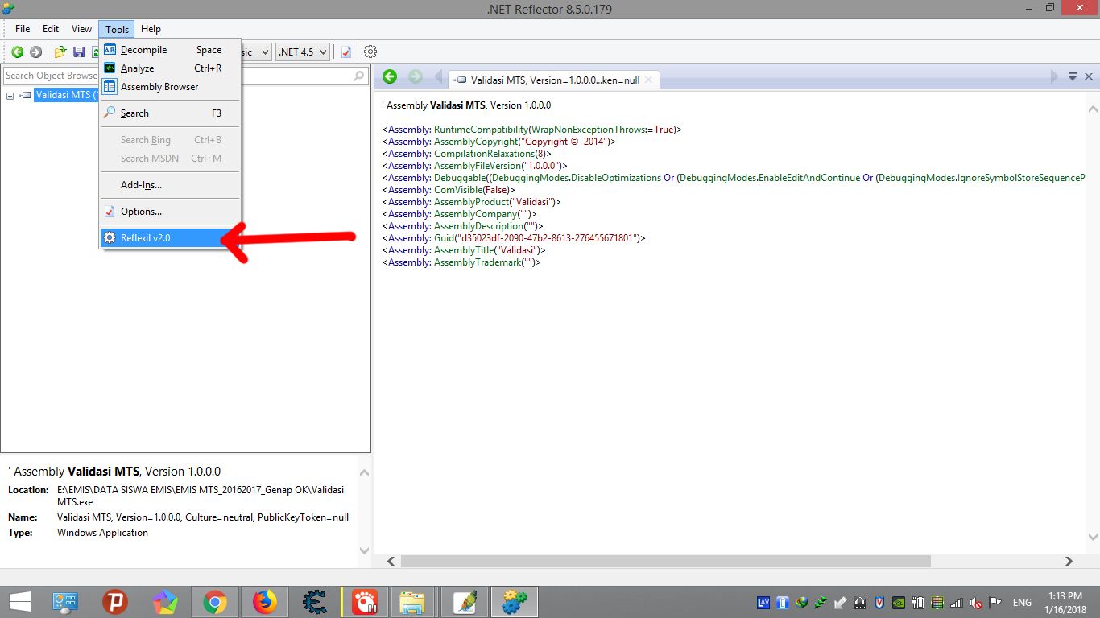
Task: Expand the Validasi MTS tree node
Action: coord(10,96)
